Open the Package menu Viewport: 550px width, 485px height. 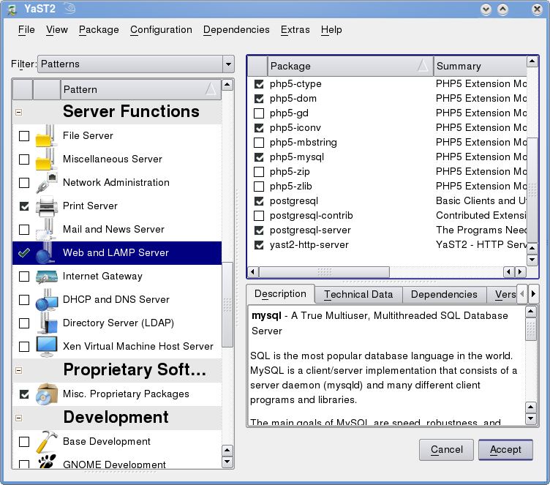click(x=99, y=30)
